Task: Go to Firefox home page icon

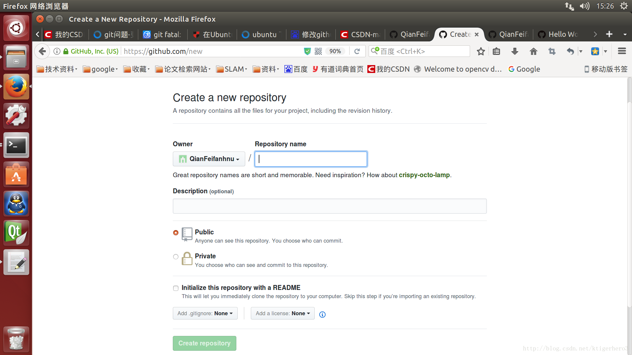Action: pos(534,51)
